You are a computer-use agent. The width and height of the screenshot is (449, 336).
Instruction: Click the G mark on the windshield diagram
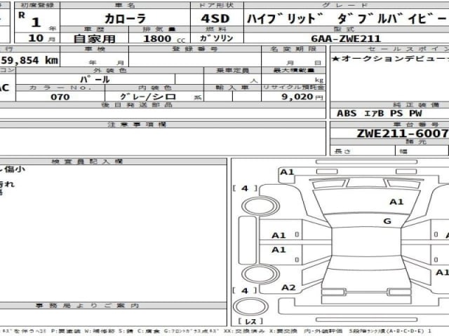point(387,221)
